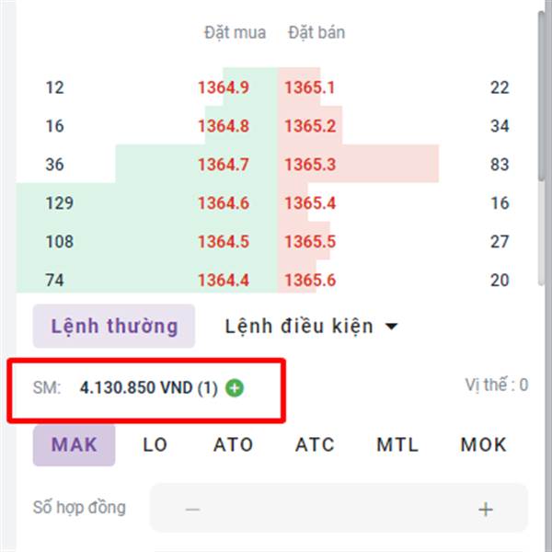Choose the ATO order type

point(233,445)
